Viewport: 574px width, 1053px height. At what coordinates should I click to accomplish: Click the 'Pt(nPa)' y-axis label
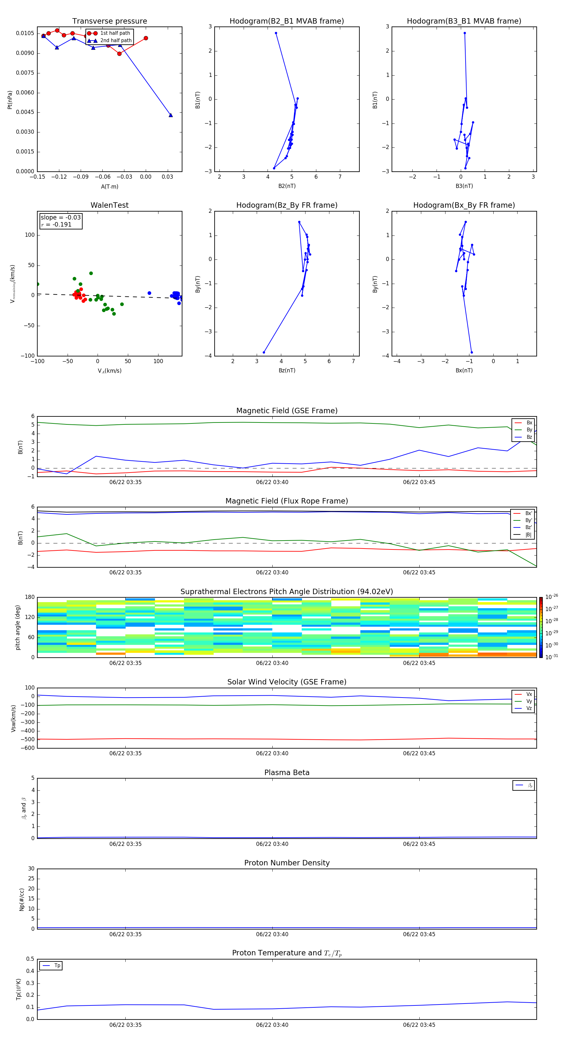pyautogui.click(x=10, y=99)
